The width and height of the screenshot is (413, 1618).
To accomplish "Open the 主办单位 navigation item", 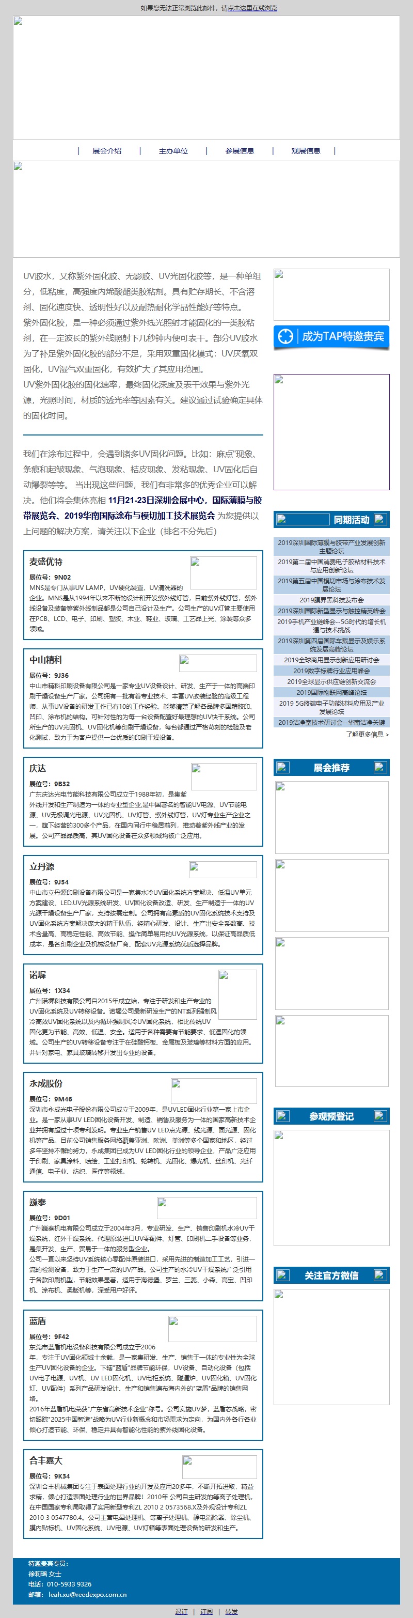I will tap(173, 151).
